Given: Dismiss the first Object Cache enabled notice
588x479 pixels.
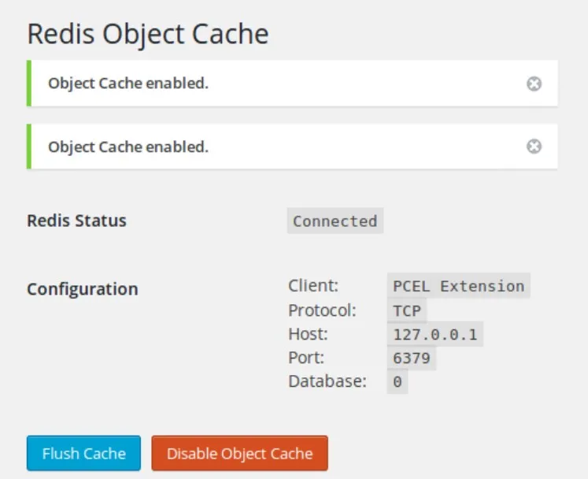Looking at the screenshot, I should pyautogui.click(x=534, y=84).
